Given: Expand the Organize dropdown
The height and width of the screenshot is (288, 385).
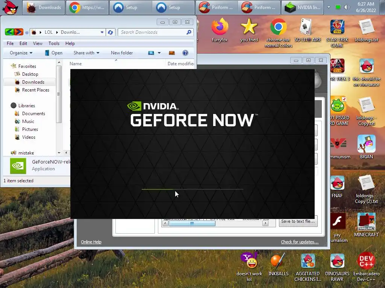Looking at the screenshot, I should pyautogui.click(x=21, y=53).
